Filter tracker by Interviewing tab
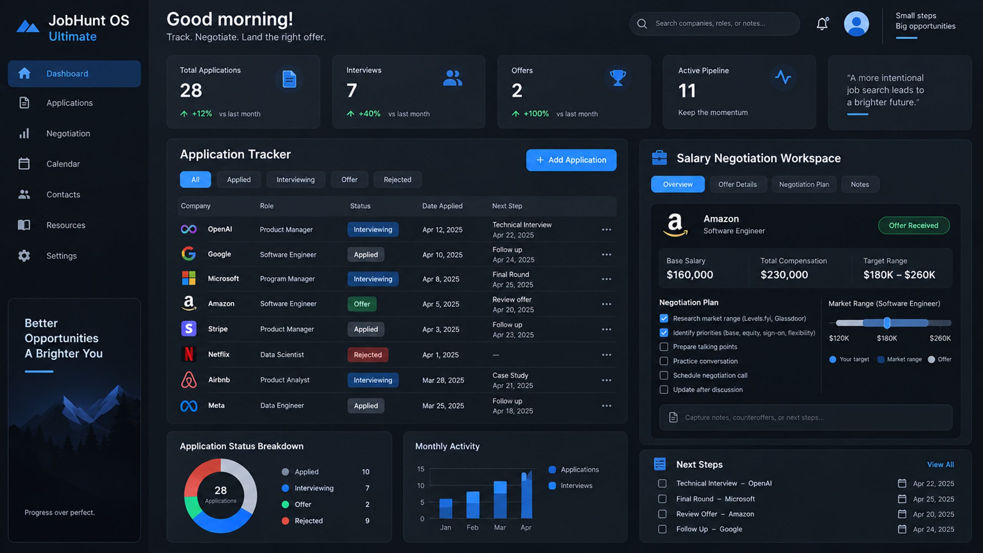This screenshot has width=983, height=553. (296, 179)
